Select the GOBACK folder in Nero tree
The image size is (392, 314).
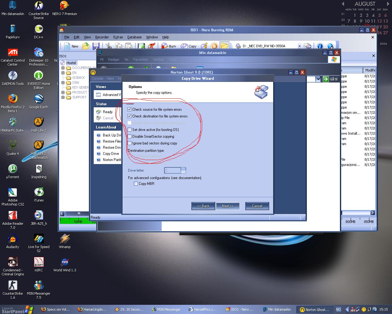78,78
